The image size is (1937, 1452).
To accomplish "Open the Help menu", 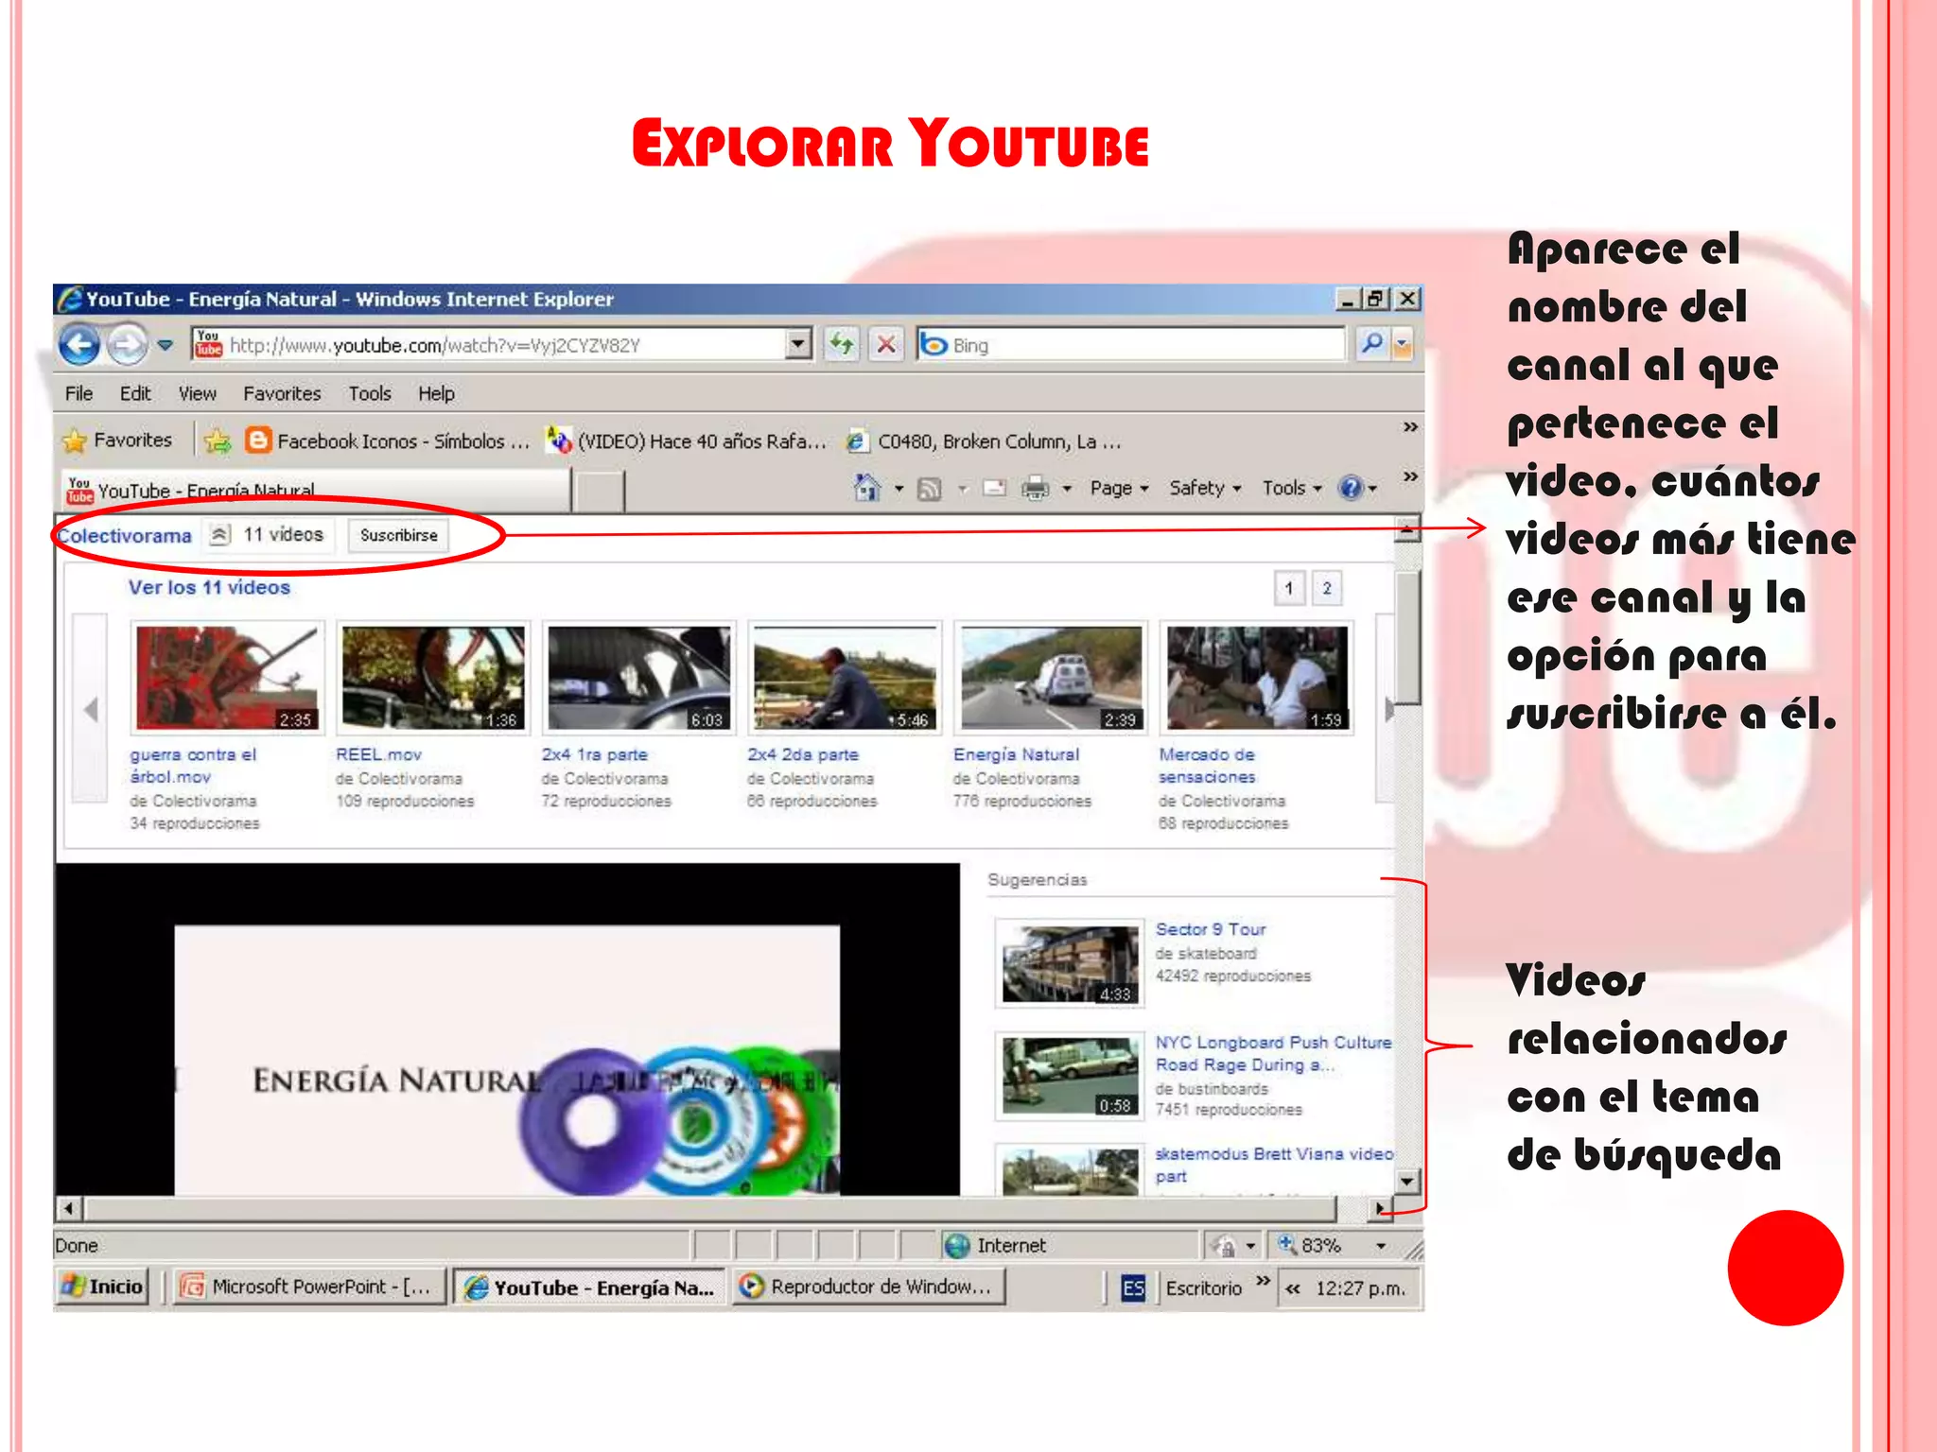I will tap(436, 393).
